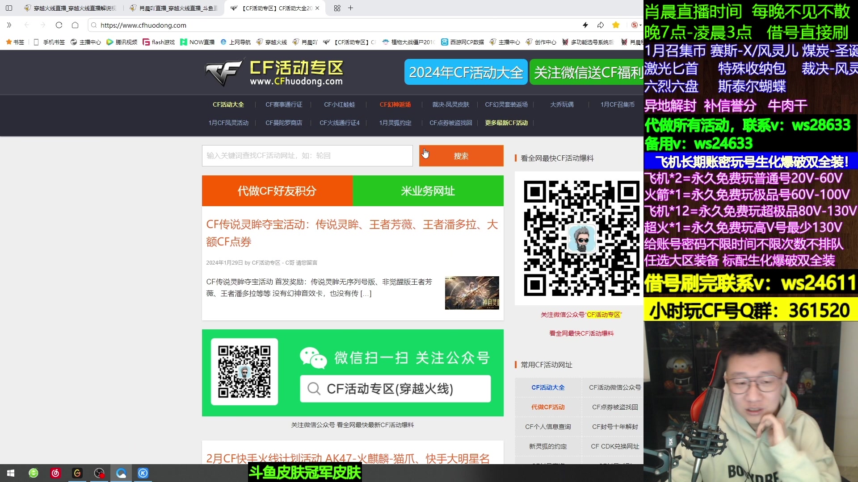Switch to the 穿越火线直播 tab
The width and height of the screenshot is (858, 482).
[x=70, y=8]
